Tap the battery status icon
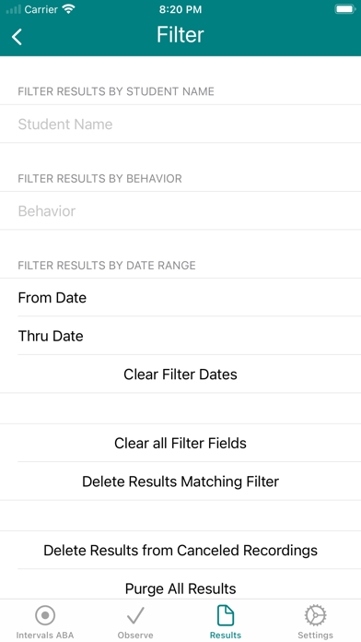The width and height of the screenshot is (361, 642). [x=345, y=9]
